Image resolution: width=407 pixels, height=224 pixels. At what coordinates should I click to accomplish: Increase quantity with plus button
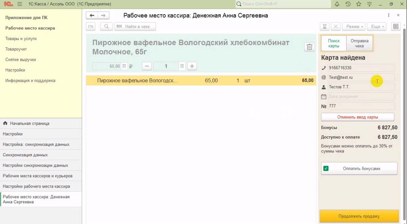192,66
